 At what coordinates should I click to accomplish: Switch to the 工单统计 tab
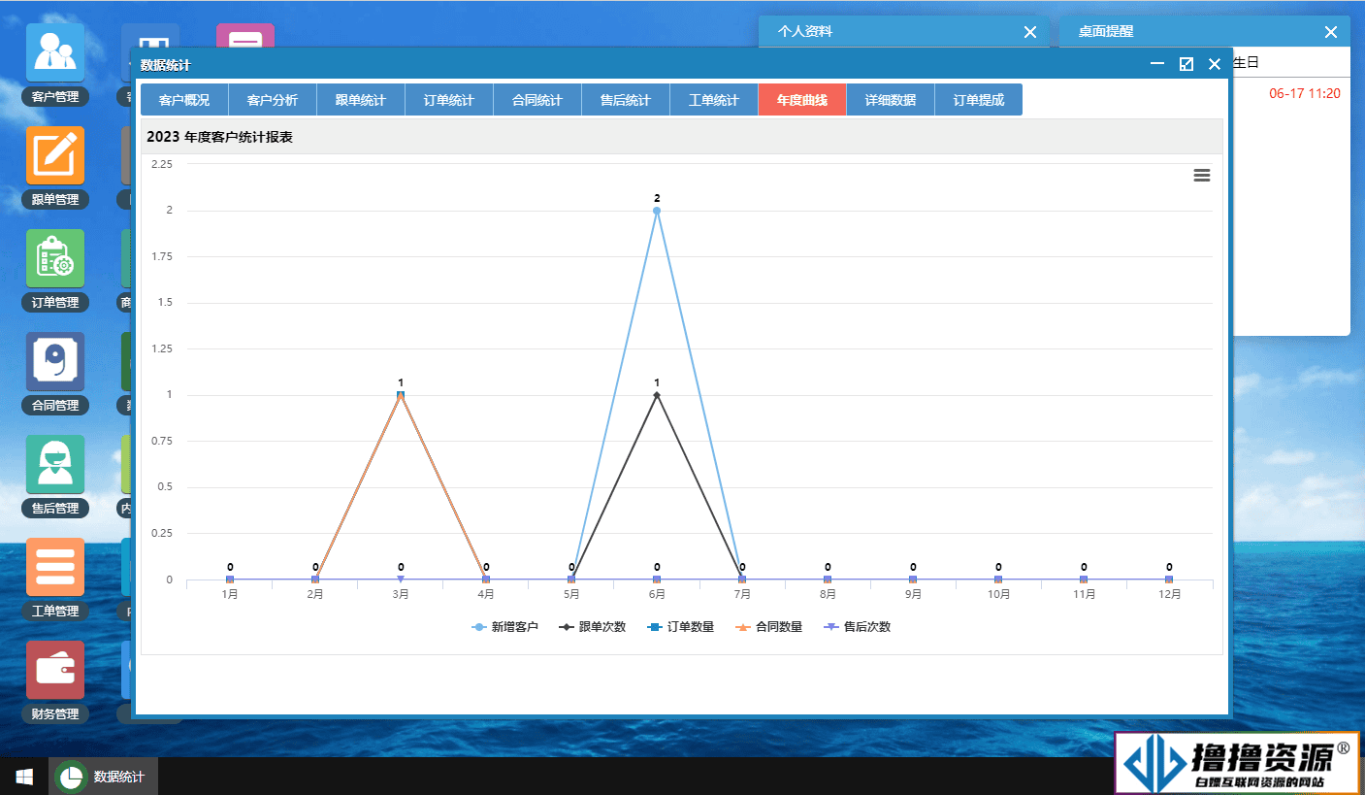coord(714,100)
